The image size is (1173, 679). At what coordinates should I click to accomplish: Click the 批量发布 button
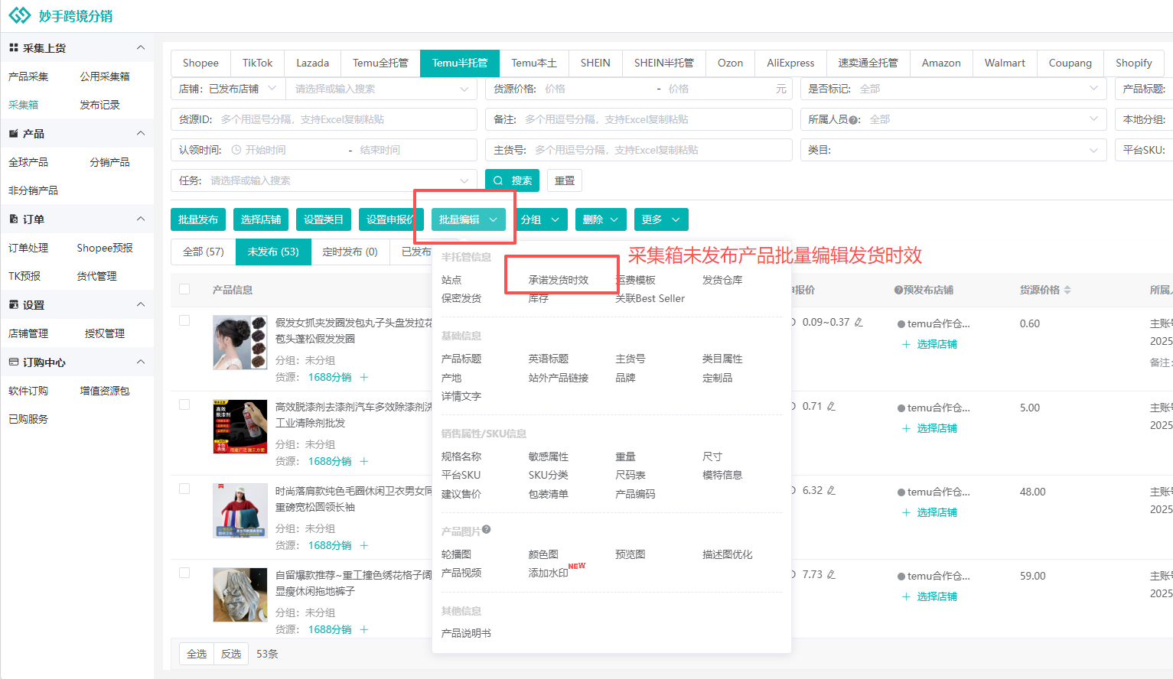[x=198, y=219]
